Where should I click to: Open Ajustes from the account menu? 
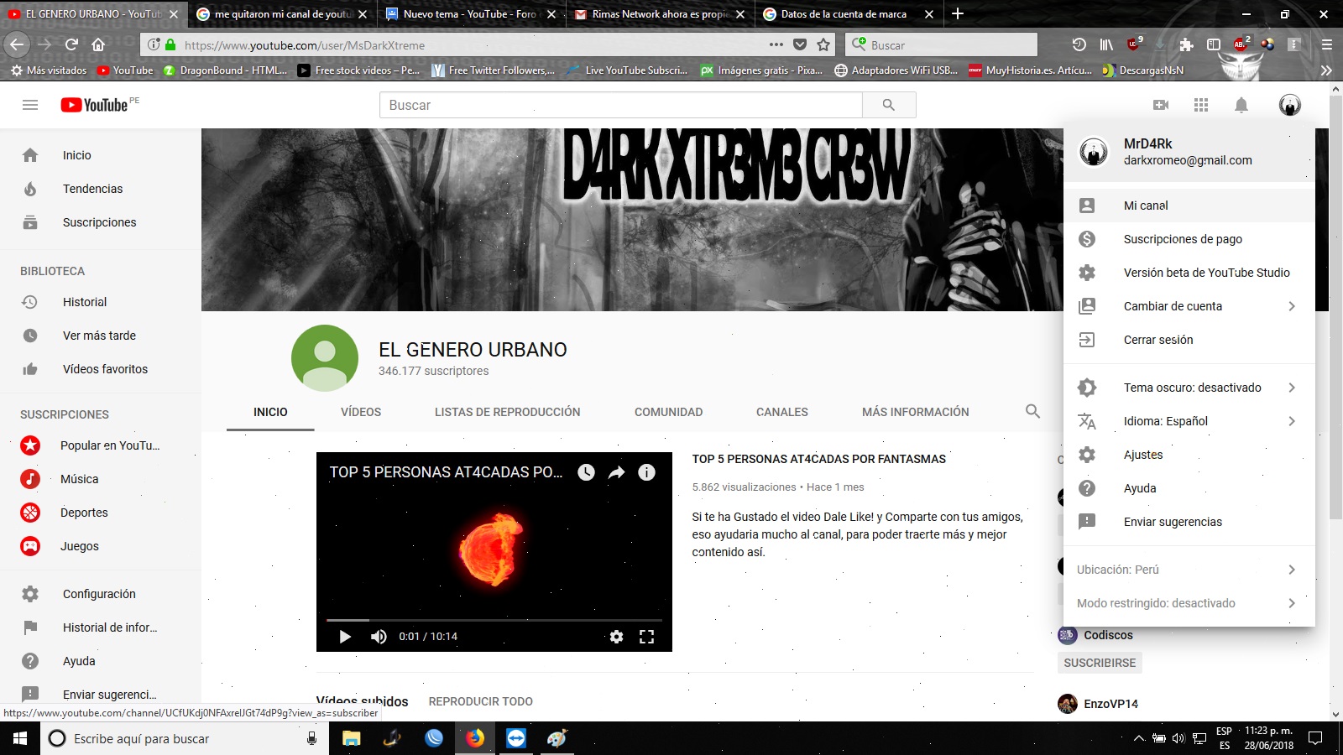coord(1189,455)
